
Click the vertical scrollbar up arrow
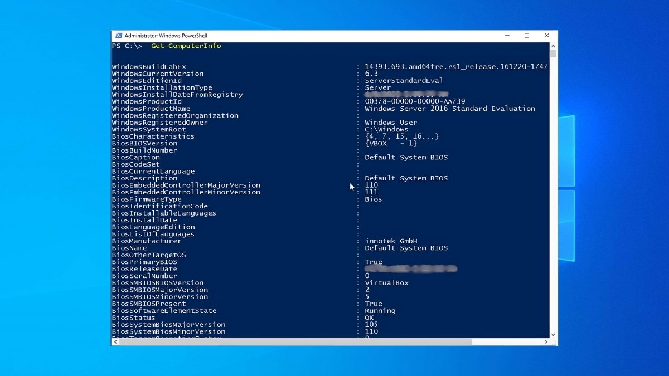coord(553,46)
